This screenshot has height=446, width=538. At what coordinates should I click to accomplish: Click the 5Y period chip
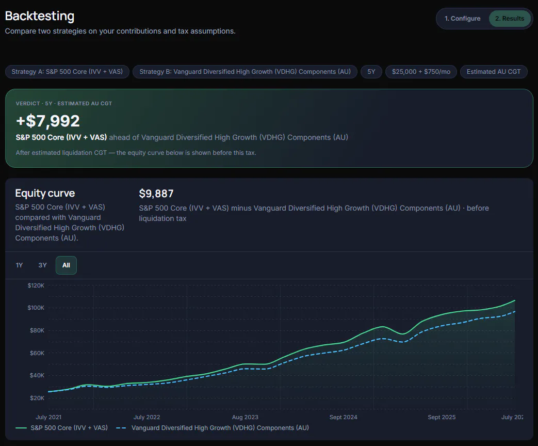point(371,72)
